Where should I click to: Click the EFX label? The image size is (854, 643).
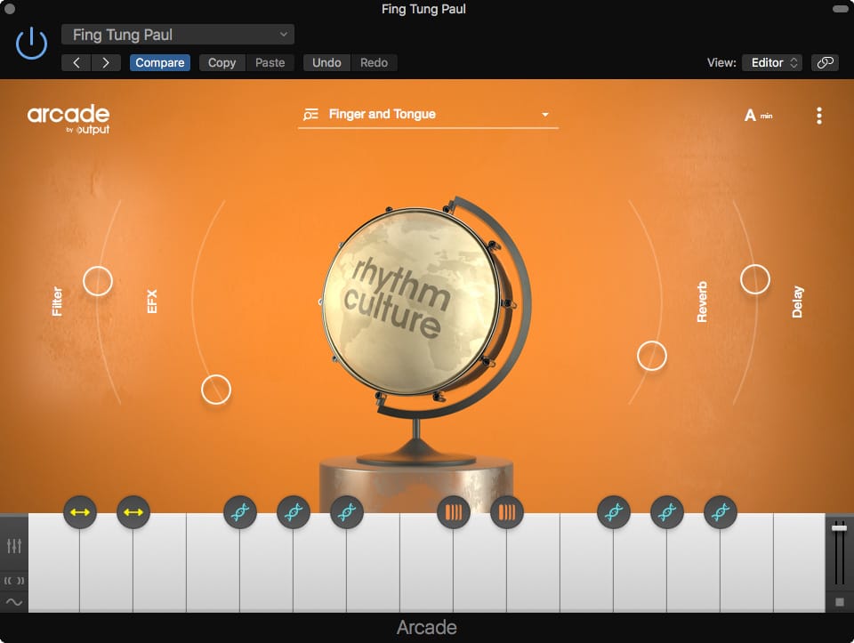152,301
